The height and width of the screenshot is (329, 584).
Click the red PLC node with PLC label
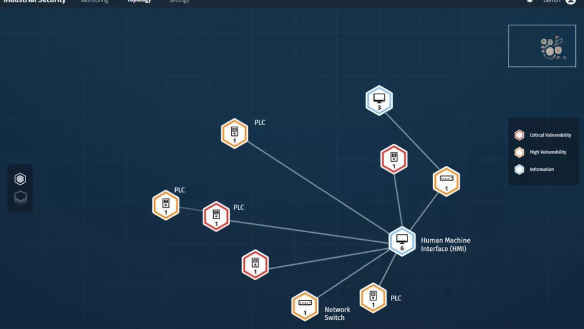pyautogui.click(x=216, y=216)
